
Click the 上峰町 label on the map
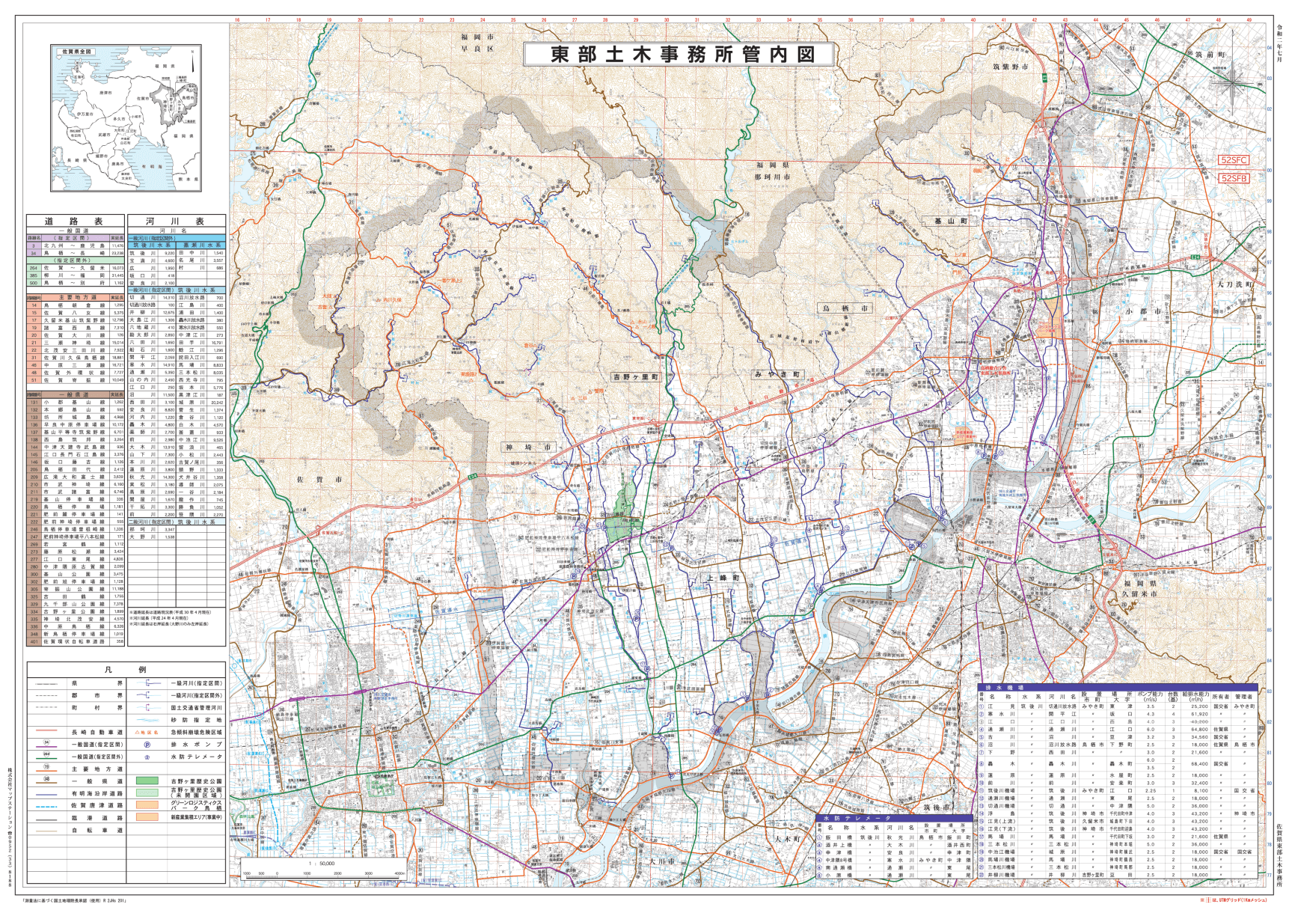pos(723,578)
